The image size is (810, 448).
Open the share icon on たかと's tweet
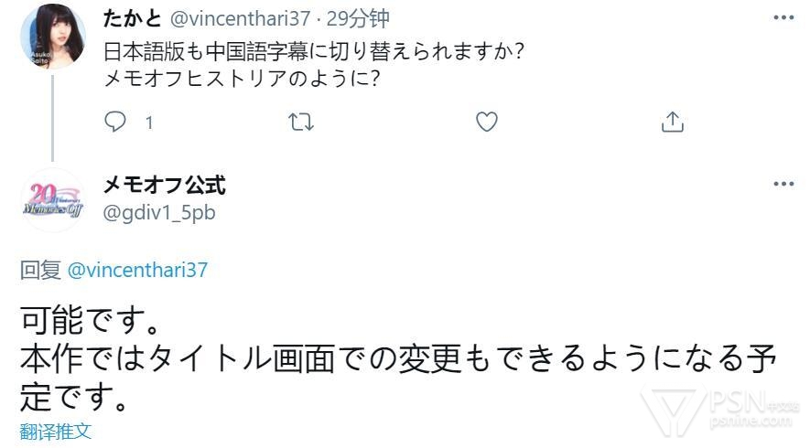[672, 123]
